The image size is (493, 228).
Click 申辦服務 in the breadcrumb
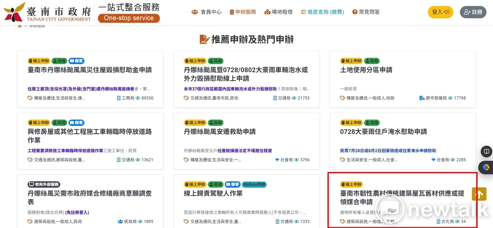click(x=37, y=26)
